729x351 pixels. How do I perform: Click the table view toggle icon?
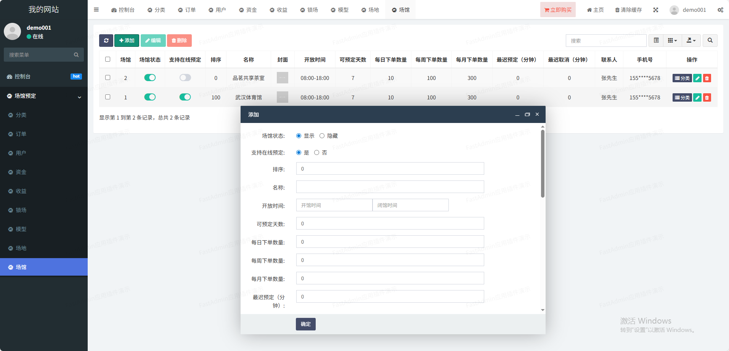[656, 40]
